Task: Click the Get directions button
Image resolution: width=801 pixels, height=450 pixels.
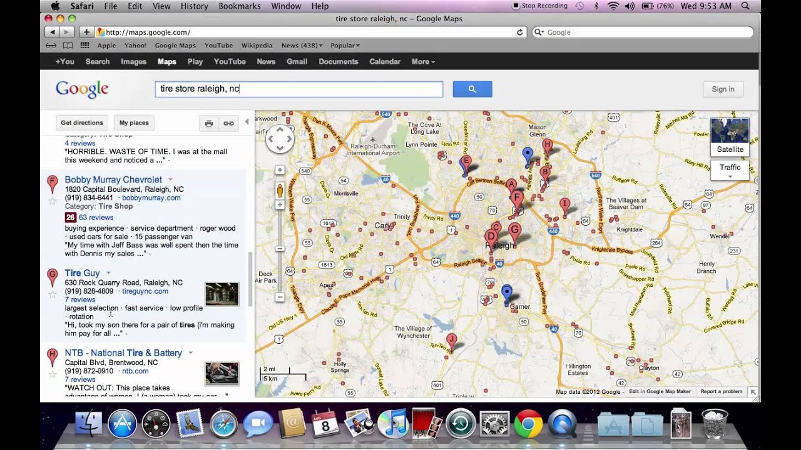Action: (82, 123)
